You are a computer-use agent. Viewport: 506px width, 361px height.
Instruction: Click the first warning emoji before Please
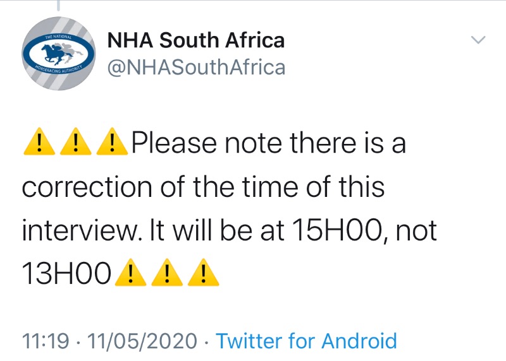(39, 141)
